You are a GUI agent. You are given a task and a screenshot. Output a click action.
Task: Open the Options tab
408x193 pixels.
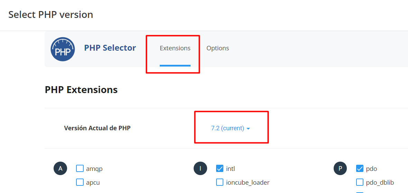tap(218, 48)
